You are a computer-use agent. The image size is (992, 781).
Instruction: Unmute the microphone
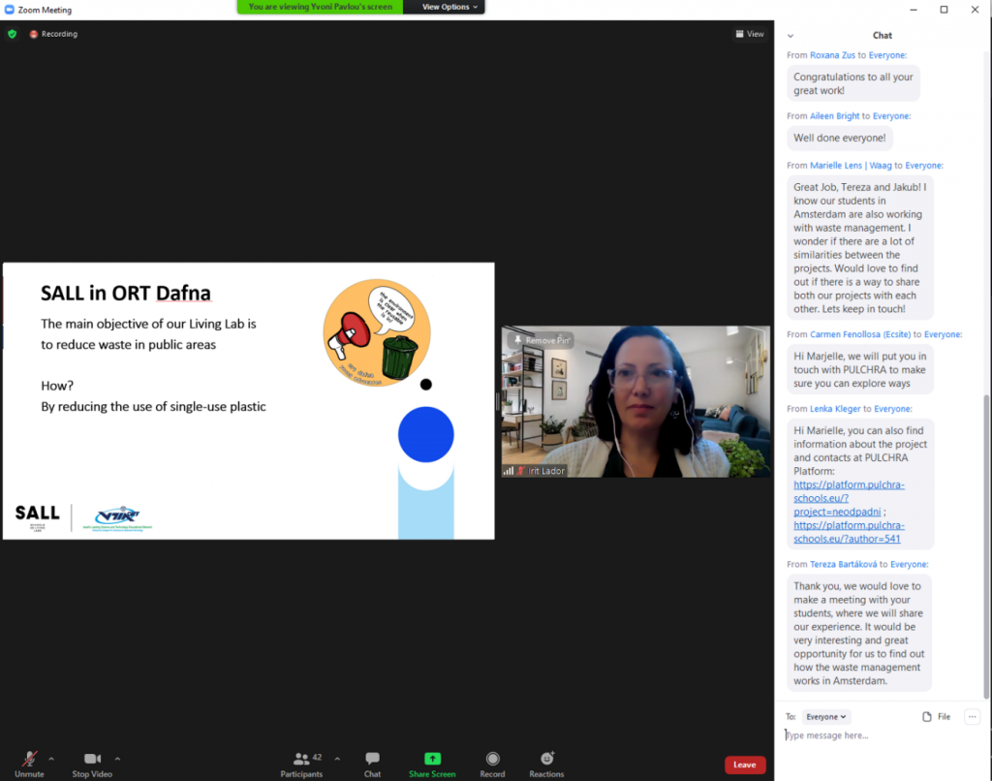pyautogui.click(x=29, y=764)
